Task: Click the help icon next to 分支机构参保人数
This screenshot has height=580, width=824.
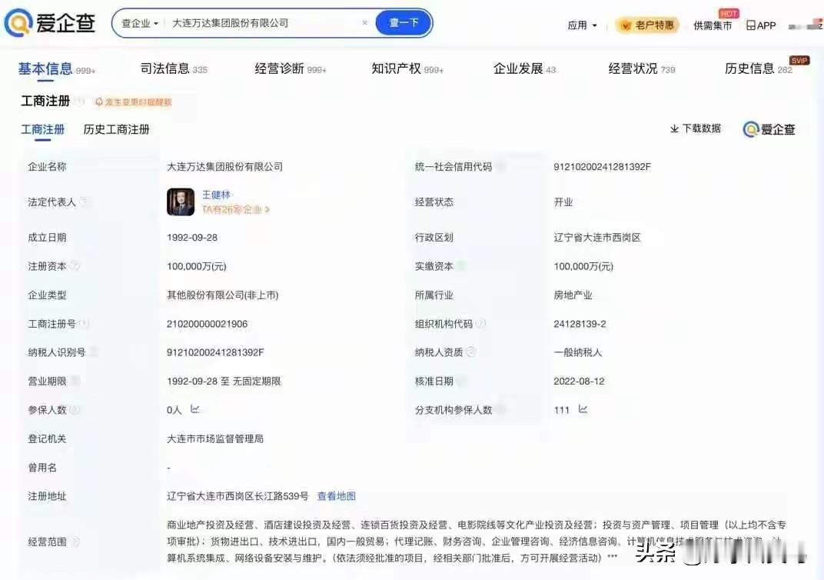Action: point(501,410)
